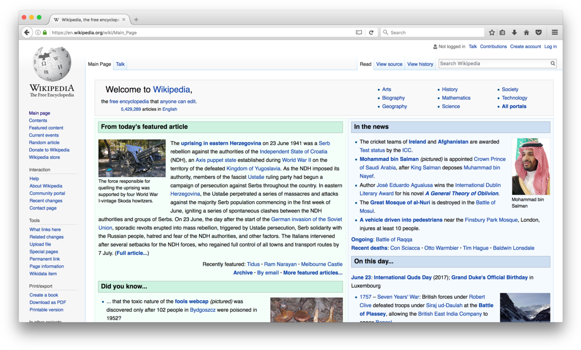
Task: Open a new tab with the plus button
Action: tap(136, 20)
